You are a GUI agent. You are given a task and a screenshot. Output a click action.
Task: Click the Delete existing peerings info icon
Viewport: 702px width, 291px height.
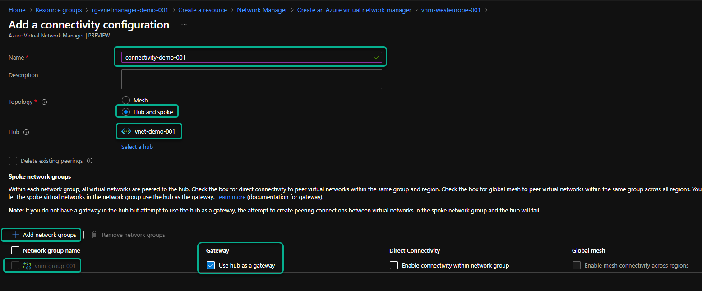(x=90, y=161)
